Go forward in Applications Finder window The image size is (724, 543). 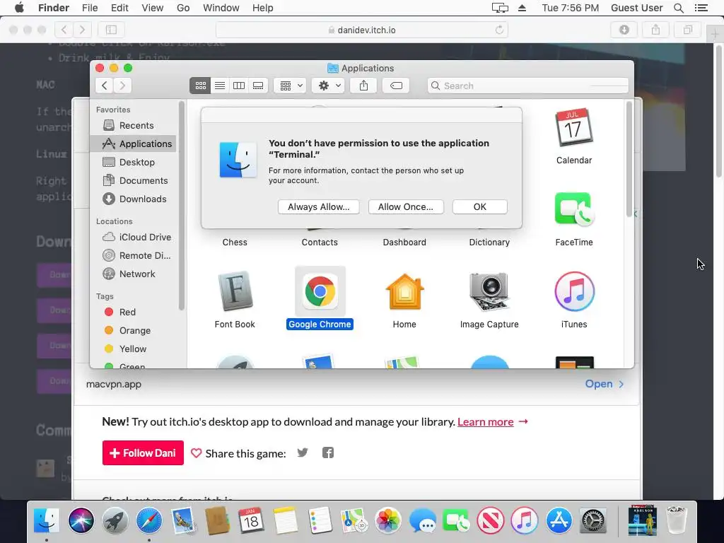tap(122, 86)
